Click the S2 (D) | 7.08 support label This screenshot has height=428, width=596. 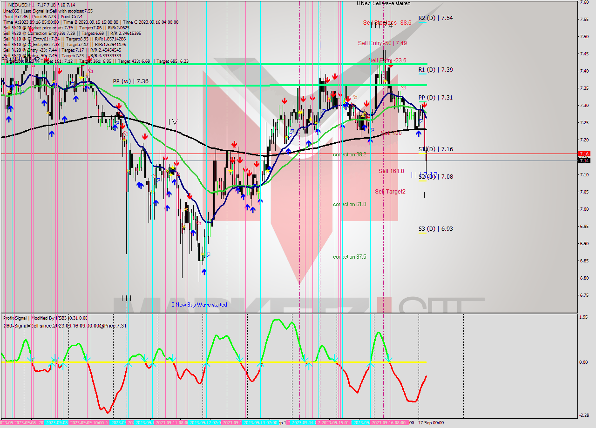tap(435, 177)
